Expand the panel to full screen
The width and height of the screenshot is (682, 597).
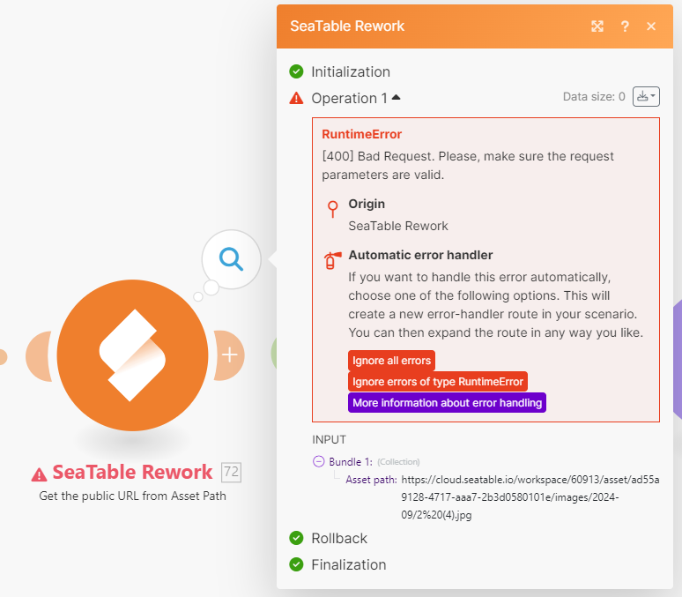(x=597, y=26)
